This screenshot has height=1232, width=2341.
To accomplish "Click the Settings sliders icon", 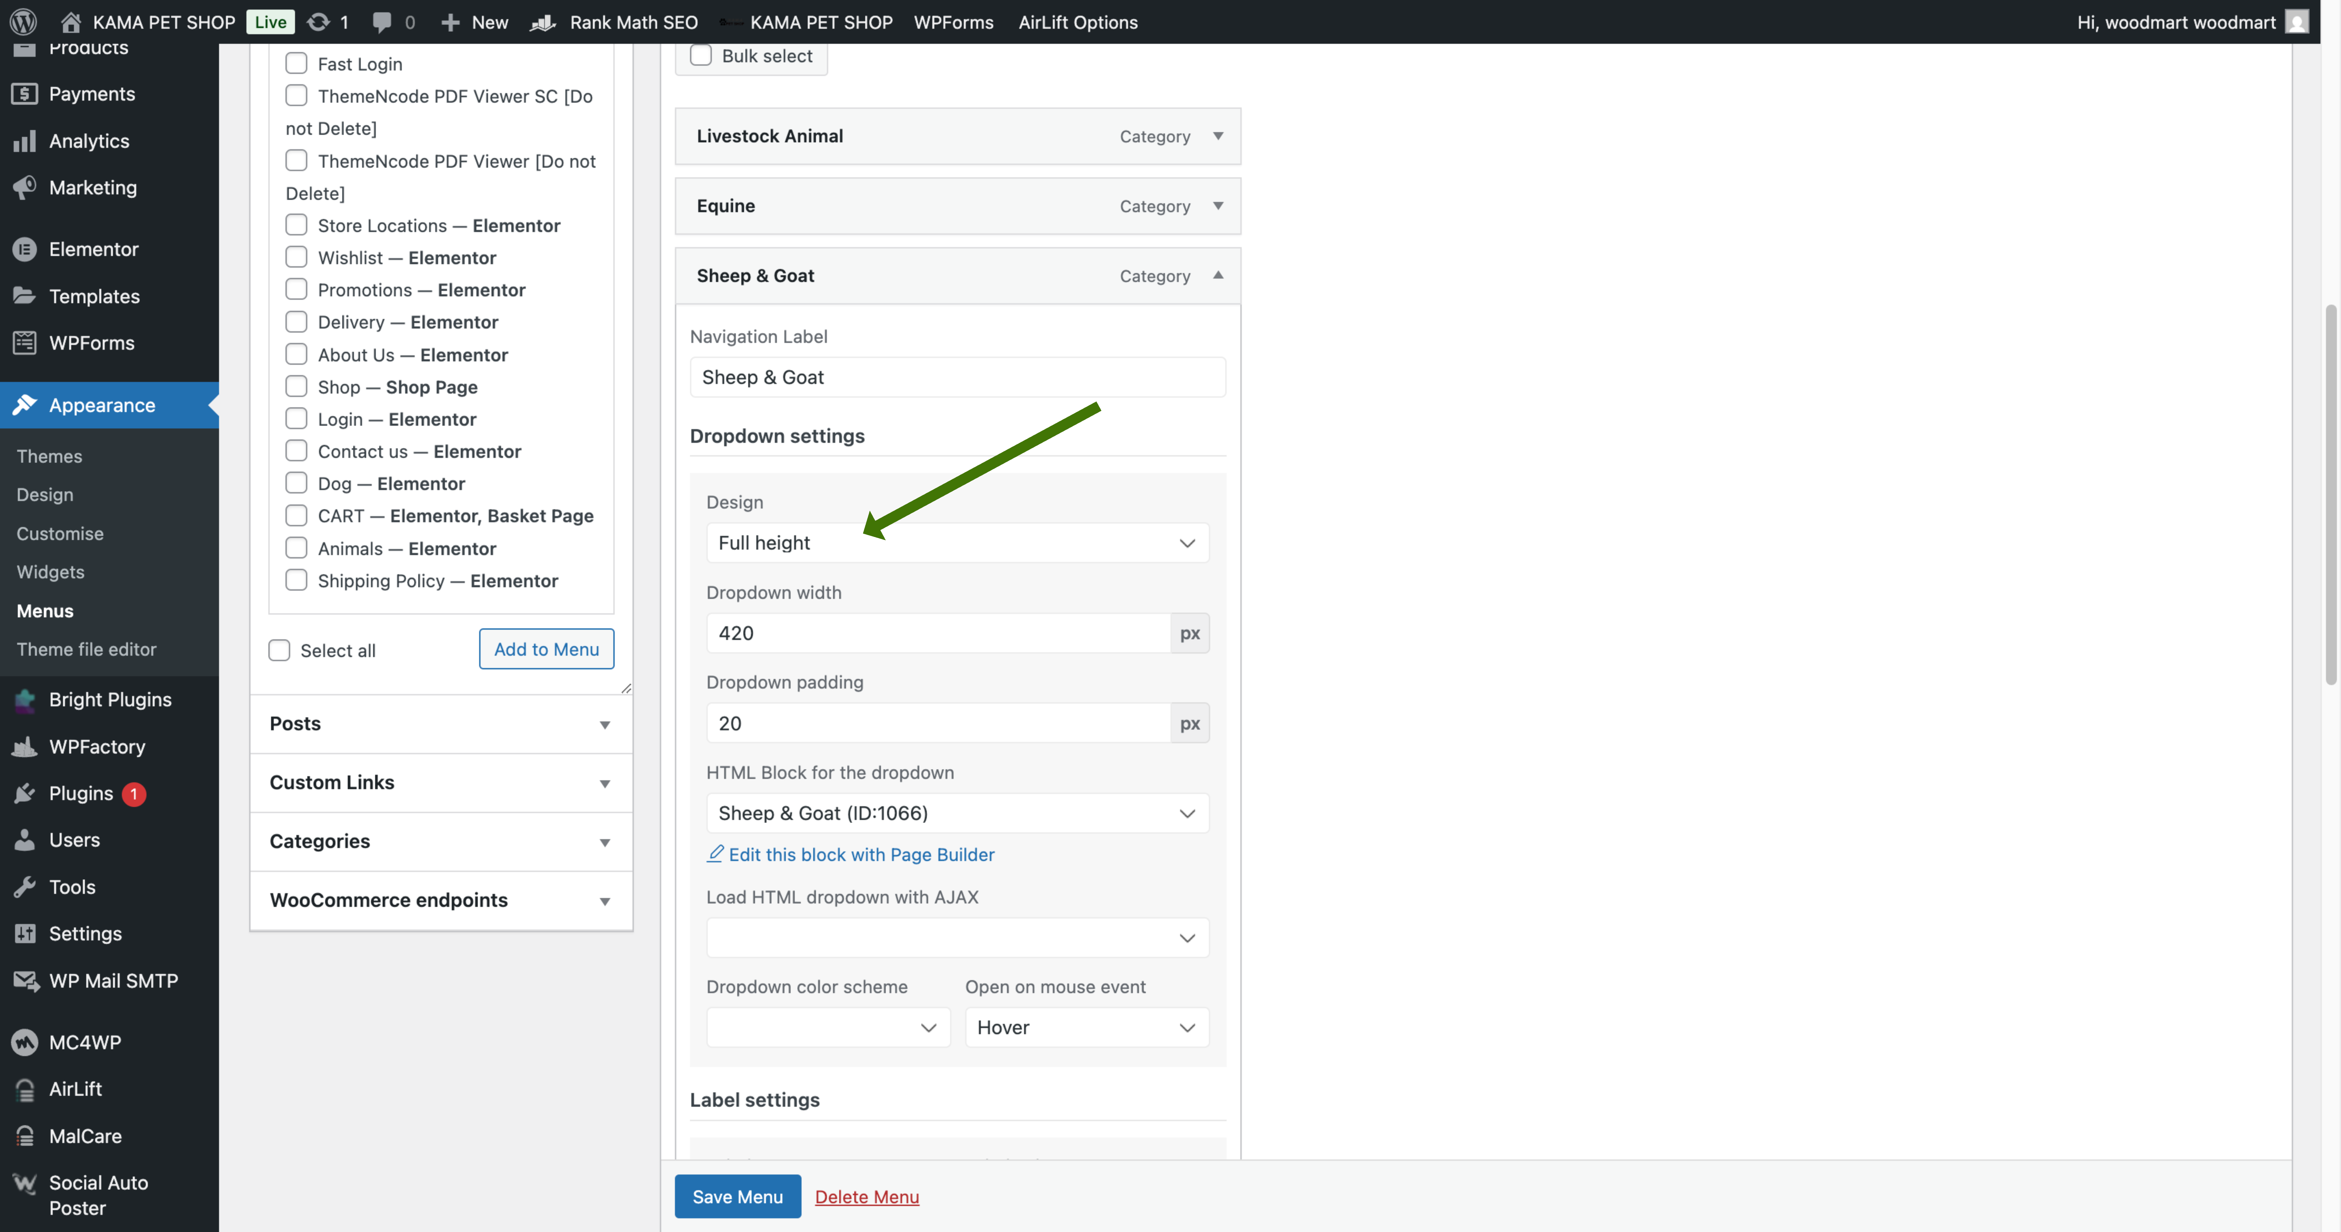I will click(25, 933).
